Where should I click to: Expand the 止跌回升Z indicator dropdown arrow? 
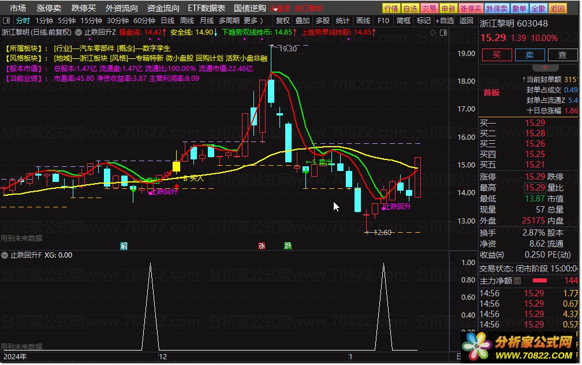point(79,32)
